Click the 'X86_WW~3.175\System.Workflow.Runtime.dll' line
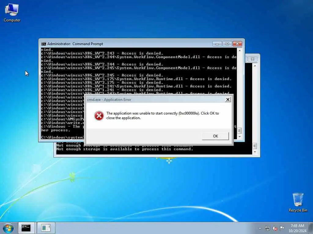Viewport: 313px width, 234px height. pos(136,79)
